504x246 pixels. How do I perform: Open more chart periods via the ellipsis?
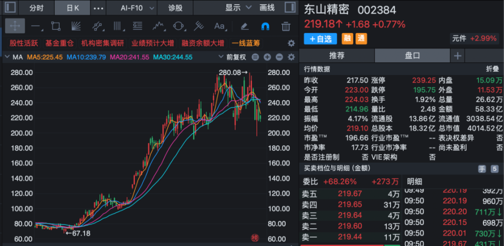[x=98, y=8]
